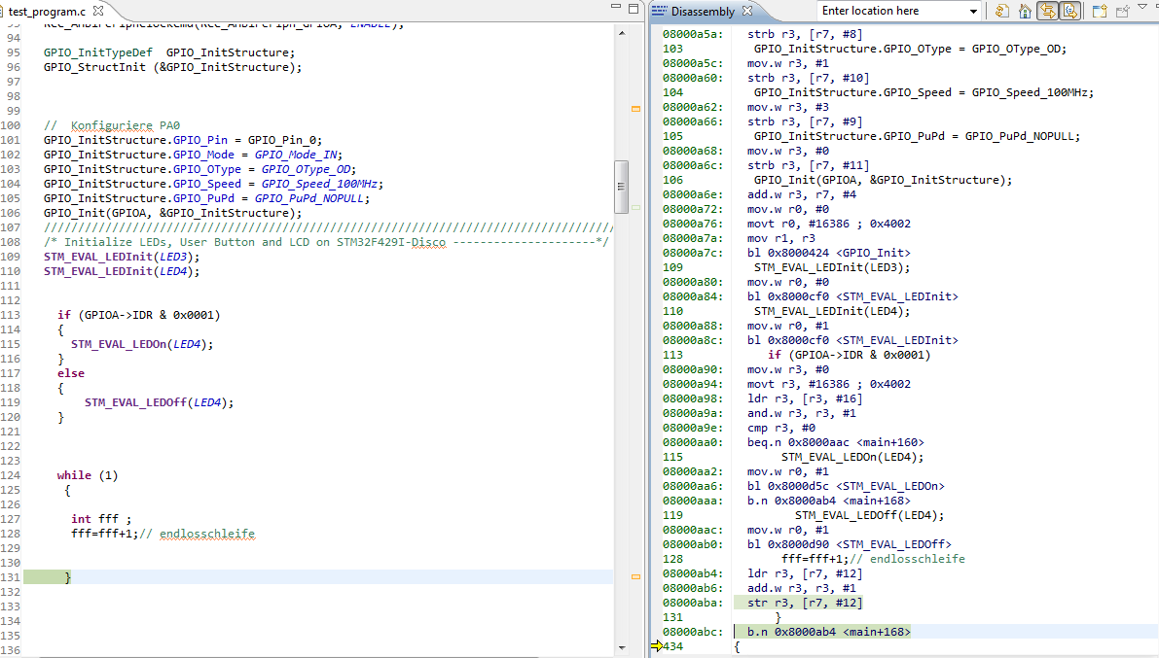Image resolution: width=1159 pixels, height=658 pixels.
Task: Click the Open New View icon
Action: pyautogui.click(x=1099, y=11)
